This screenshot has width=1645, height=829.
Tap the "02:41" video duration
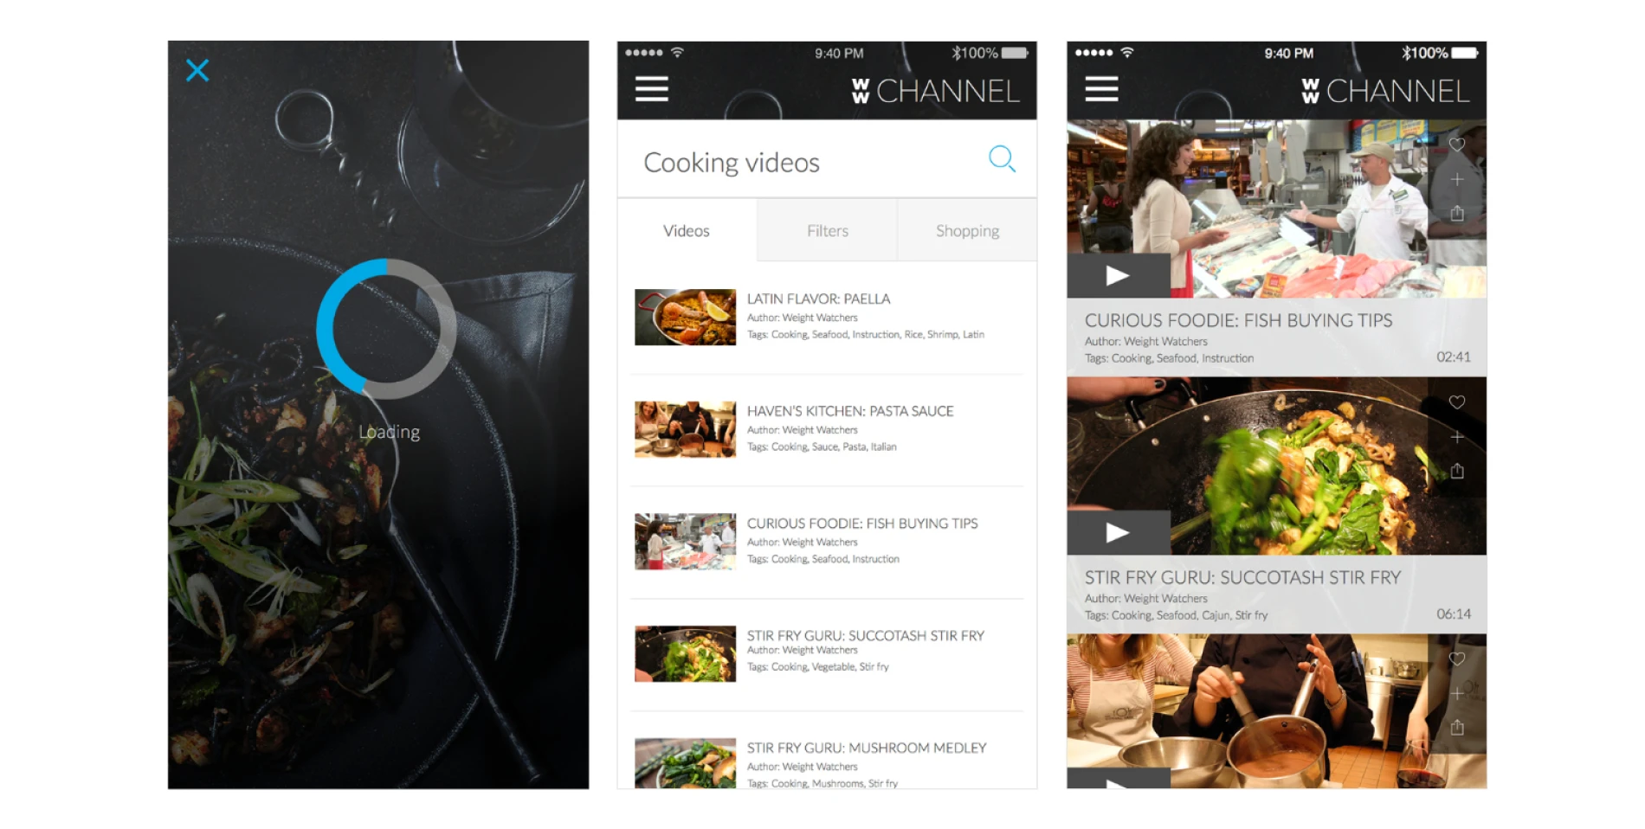pyautogui.click(x=1454, y=357)
